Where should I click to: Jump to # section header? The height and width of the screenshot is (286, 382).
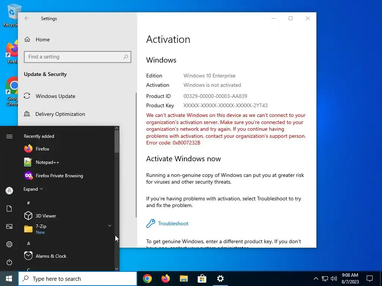tap(28, 203)
